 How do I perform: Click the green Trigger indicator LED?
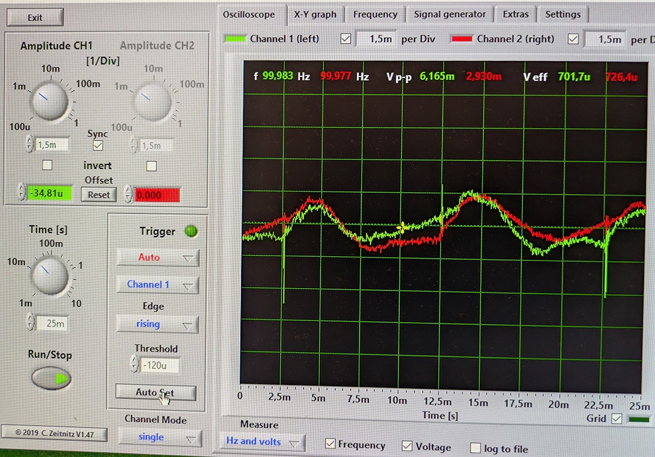191,231
